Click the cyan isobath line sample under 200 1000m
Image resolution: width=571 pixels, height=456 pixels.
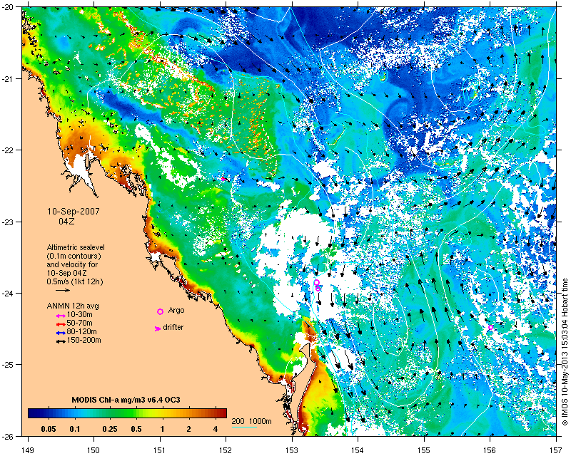pos(244,427)
